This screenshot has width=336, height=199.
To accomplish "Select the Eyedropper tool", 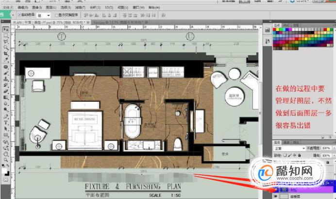I will [5, 60].
